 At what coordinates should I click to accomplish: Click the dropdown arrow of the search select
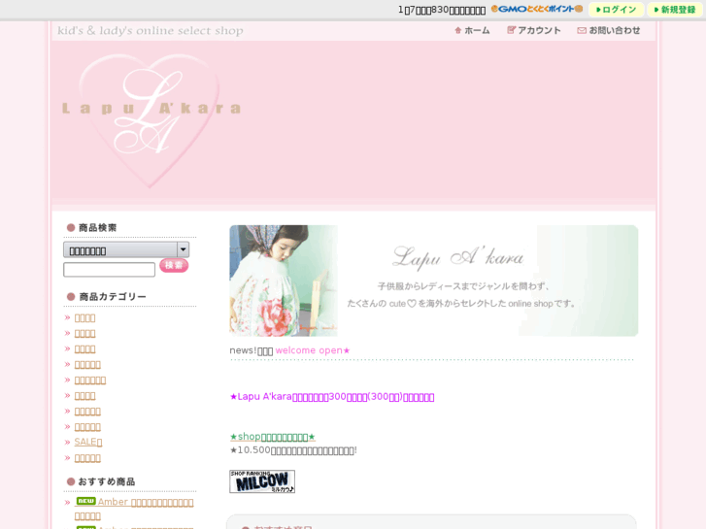[x=183, y=249]
